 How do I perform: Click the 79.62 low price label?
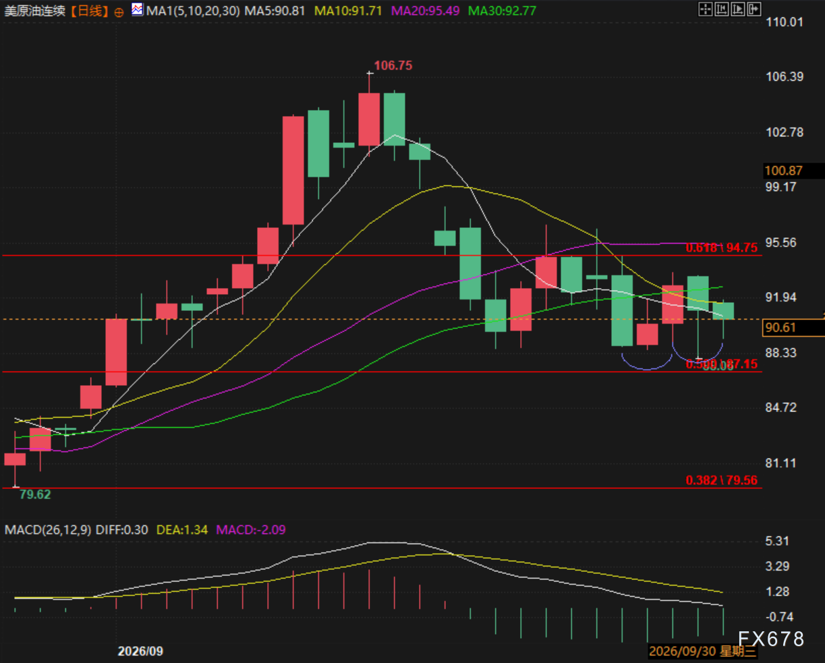coord(35,494)
